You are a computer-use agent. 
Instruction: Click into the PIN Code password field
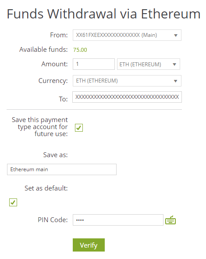point(118,220)
